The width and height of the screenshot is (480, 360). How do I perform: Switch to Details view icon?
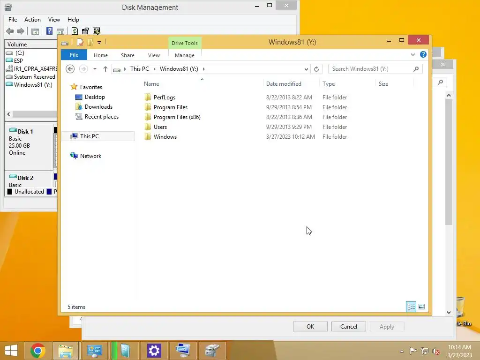[411, 307]
